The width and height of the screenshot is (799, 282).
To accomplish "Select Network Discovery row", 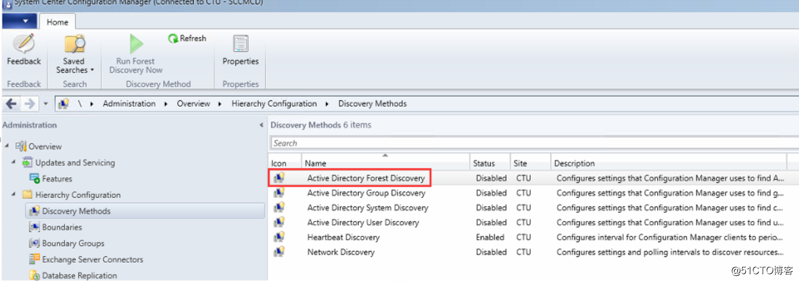I will [535, 252].
